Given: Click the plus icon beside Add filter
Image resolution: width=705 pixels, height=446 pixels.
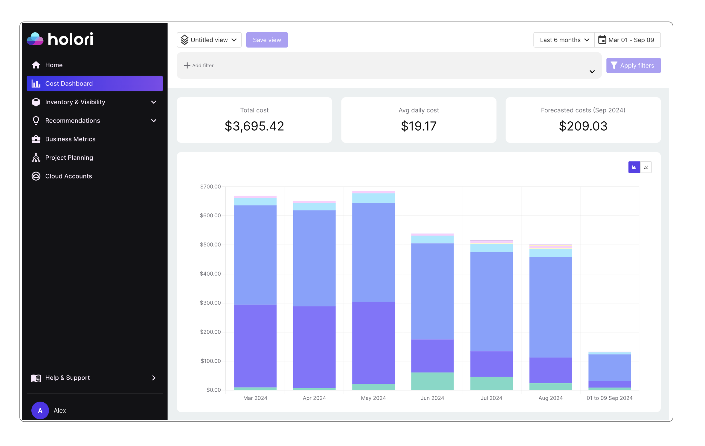Looking at the screenshot, I should pos(187,65).
